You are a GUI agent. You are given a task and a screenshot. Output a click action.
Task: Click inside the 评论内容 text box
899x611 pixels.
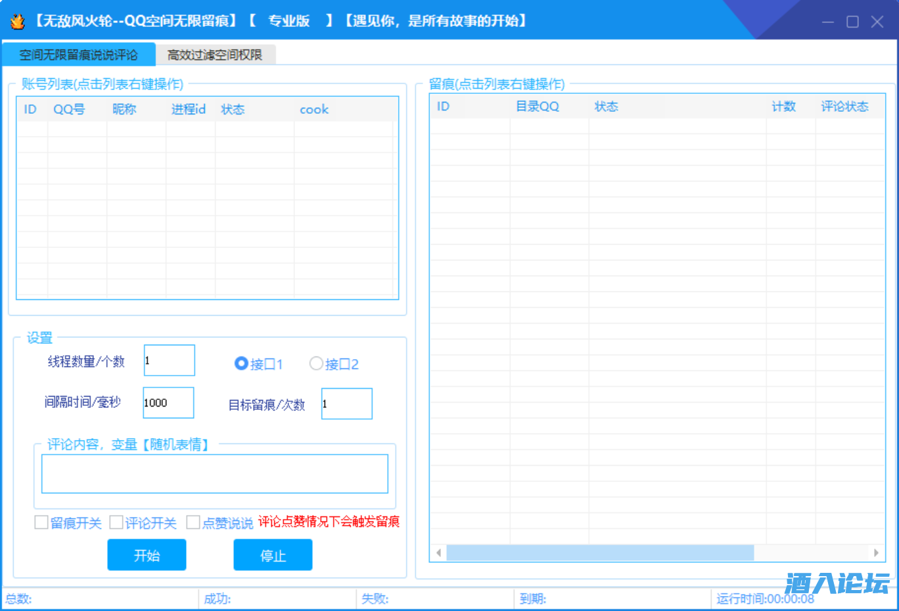pos(214,474)
